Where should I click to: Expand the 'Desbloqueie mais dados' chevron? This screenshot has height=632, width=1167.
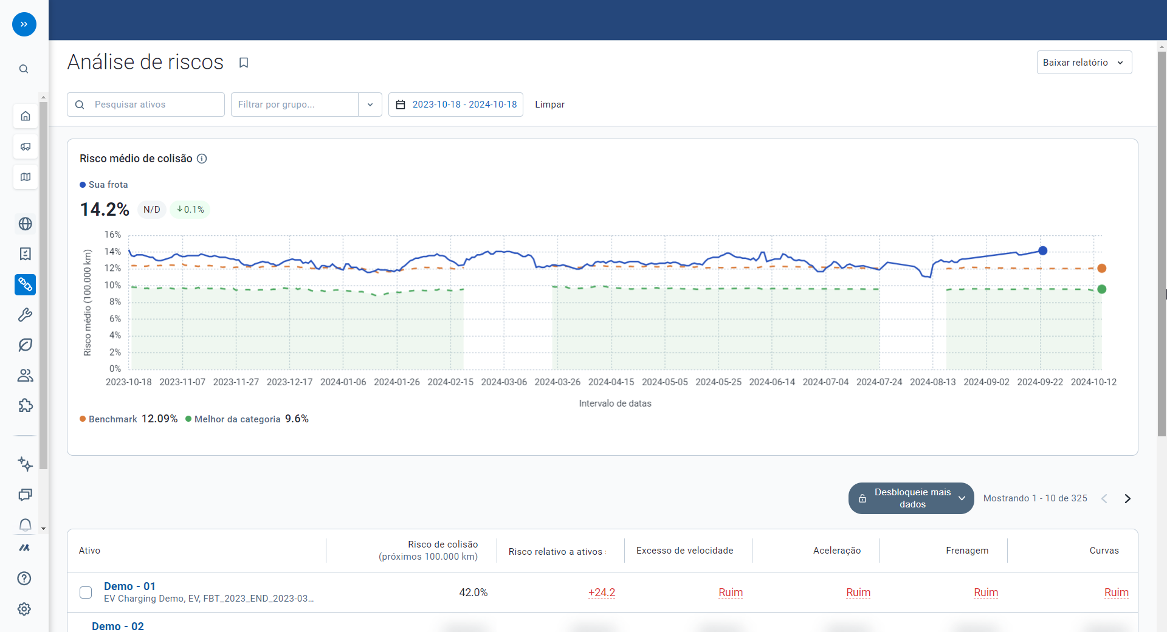point(961,498)
